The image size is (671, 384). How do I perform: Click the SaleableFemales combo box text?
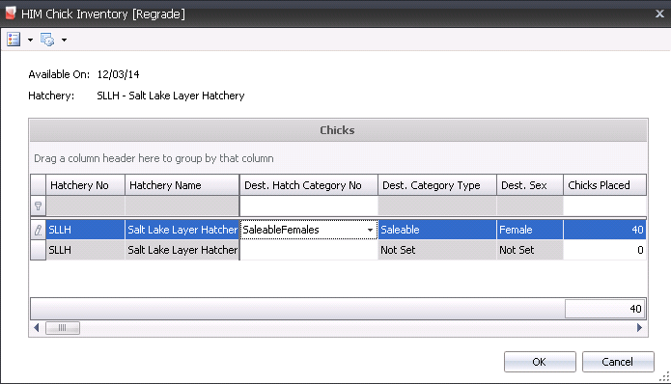[281, 230]
